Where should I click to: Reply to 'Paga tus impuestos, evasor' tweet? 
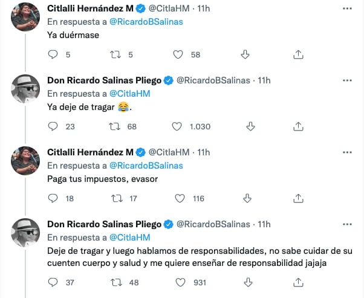point(53,198)
